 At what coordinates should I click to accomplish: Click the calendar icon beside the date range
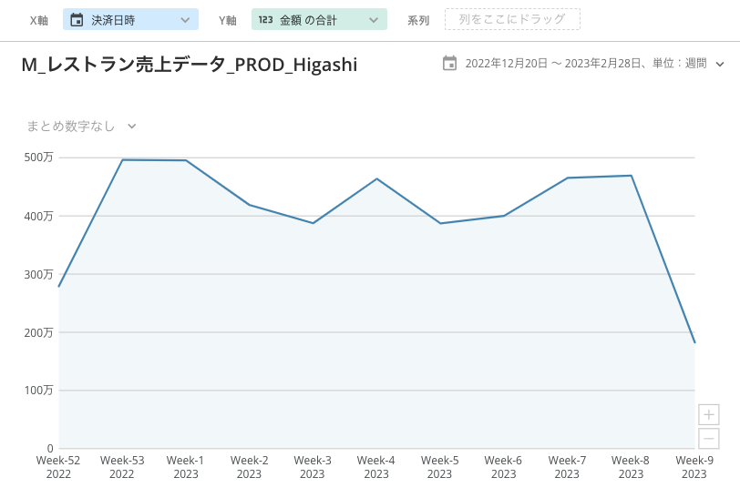(450, 63)
